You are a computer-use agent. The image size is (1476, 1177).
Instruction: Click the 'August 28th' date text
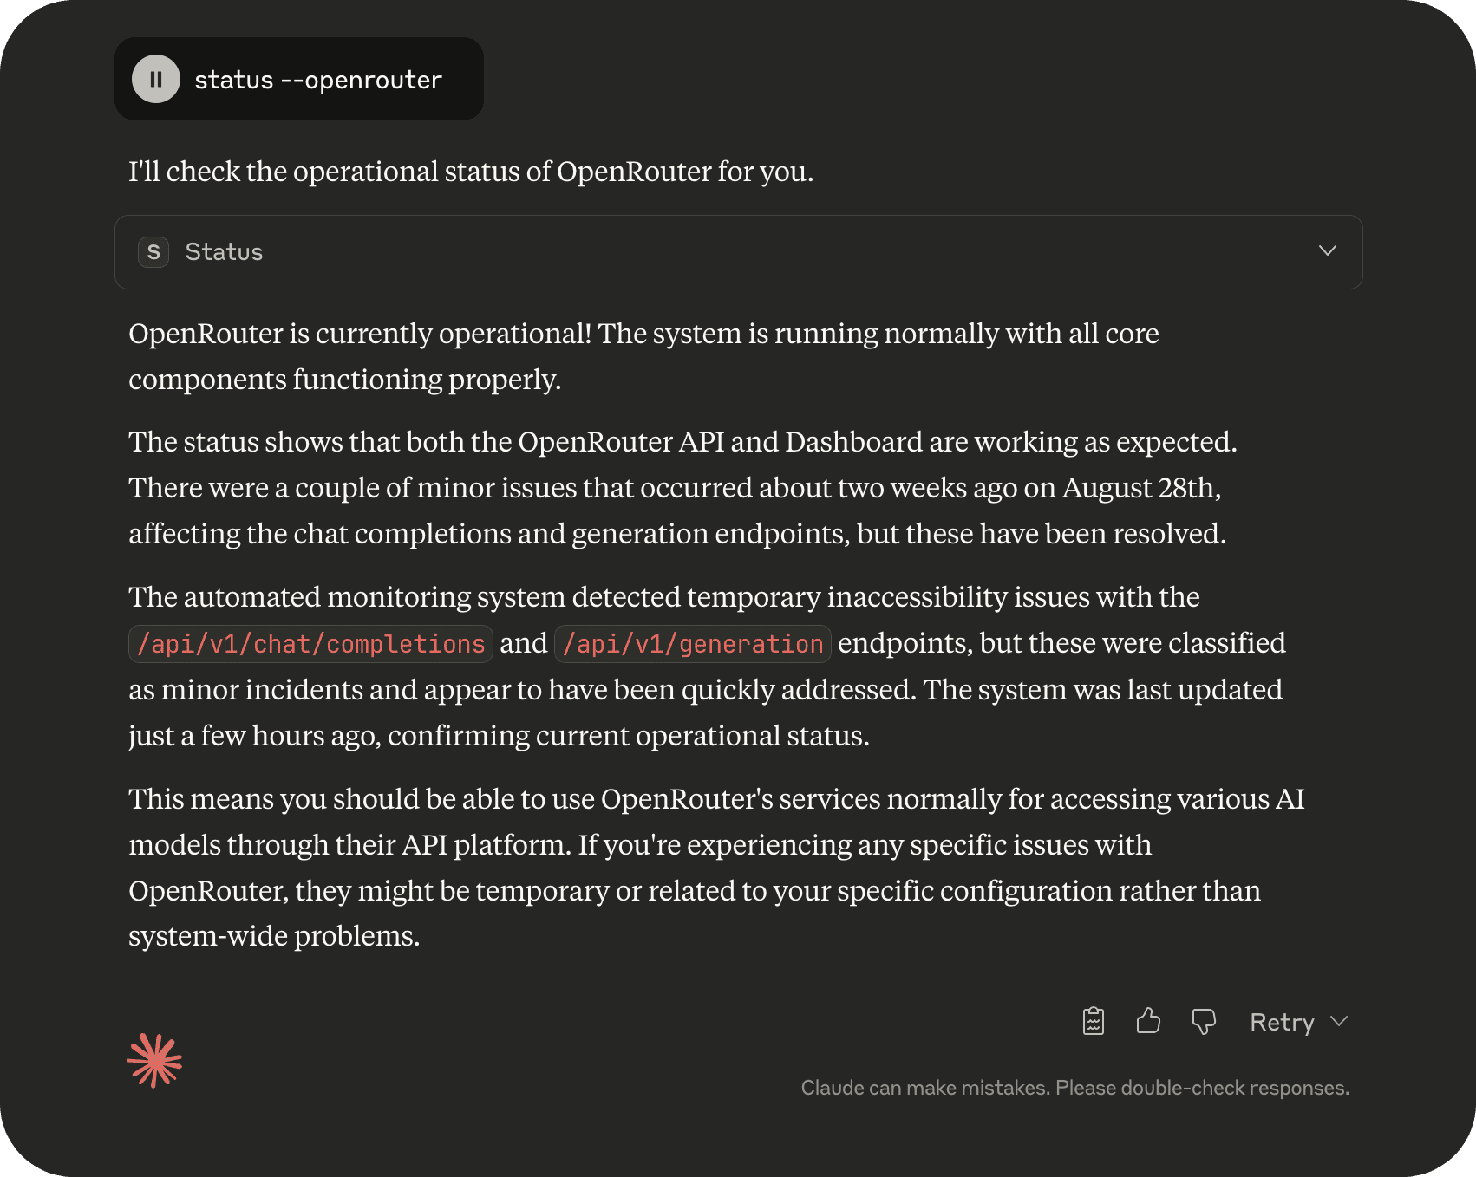pyautogui.click(x=1141, y=488)
